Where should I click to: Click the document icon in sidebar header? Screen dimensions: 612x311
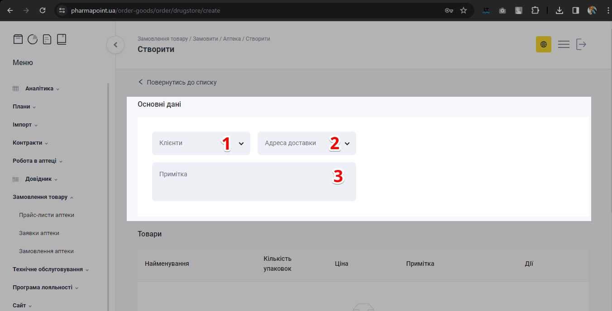point(47,39)
